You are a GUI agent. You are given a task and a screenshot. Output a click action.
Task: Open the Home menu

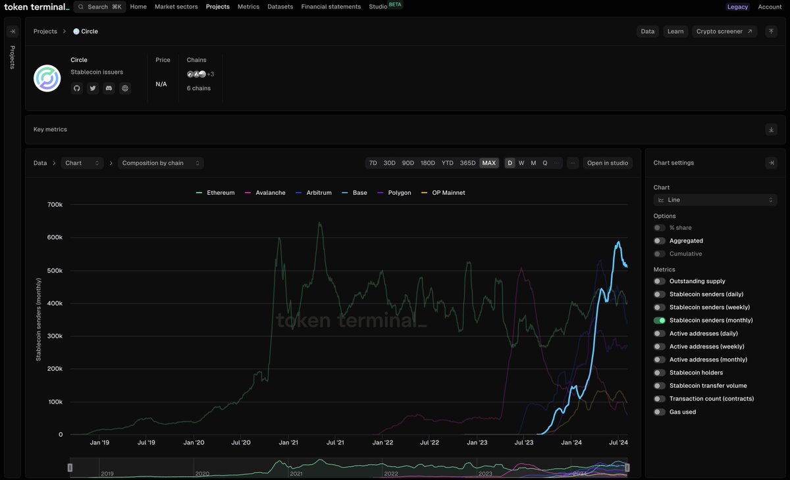[138, 7]
